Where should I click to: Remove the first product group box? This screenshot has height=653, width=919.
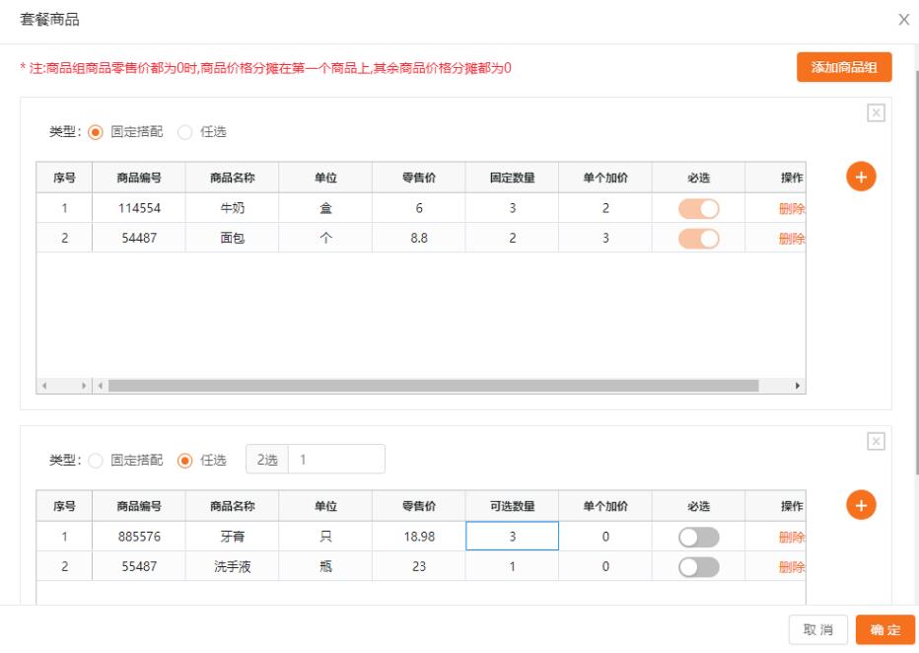(x=876, y=112)
